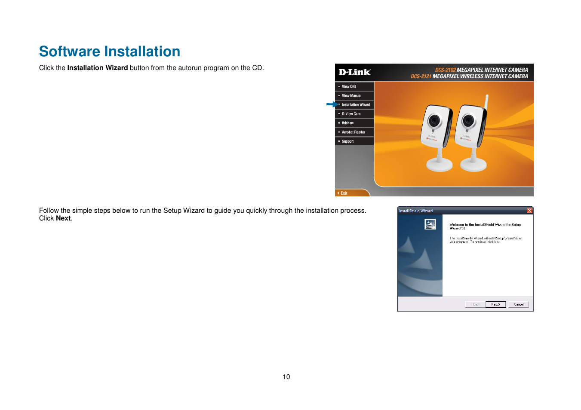
Task: Click page number 10
Action: tap(286, 377)
